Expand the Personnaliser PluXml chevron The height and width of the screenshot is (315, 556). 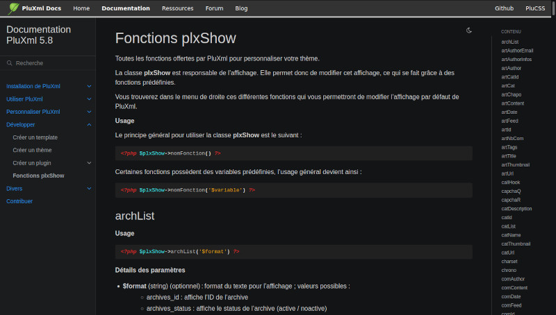(x=89, y=112)
